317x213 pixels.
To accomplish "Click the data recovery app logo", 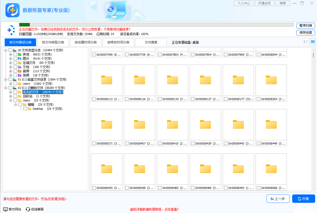I will tap(12, 10).
